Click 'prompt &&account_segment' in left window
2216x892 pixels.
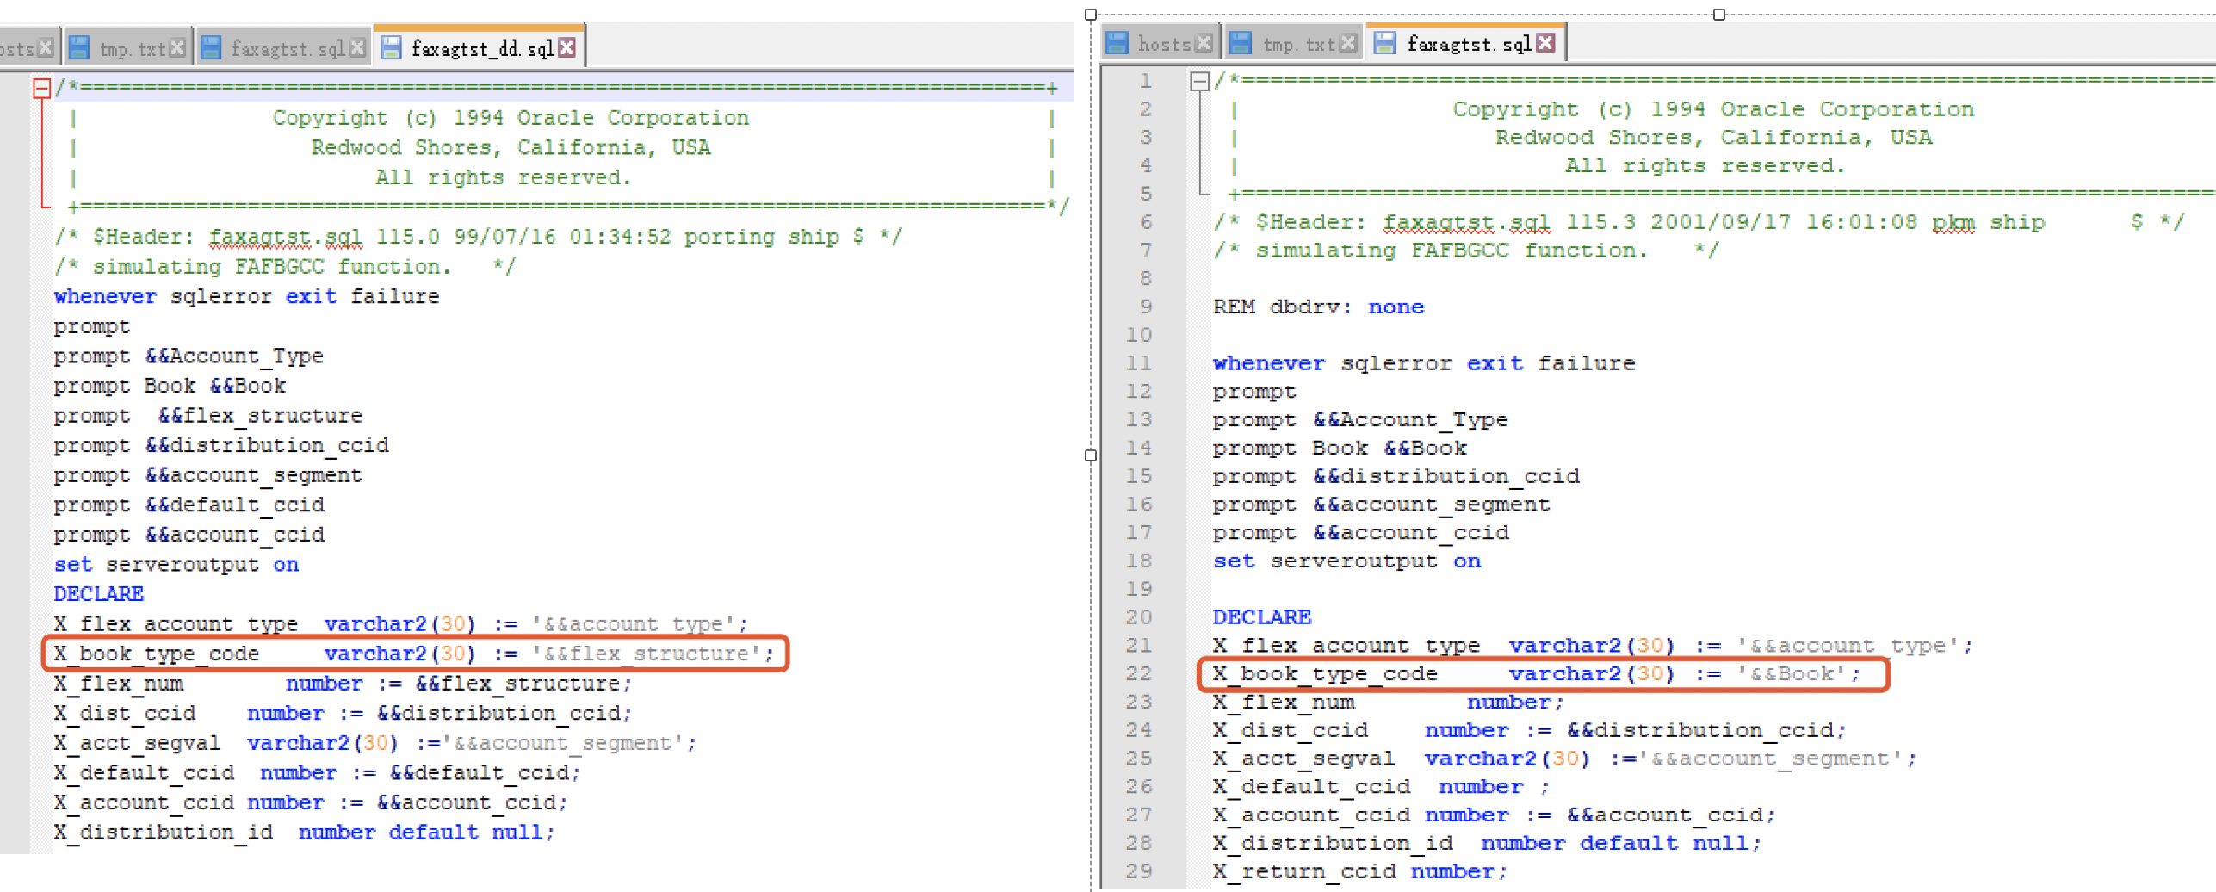207,475
